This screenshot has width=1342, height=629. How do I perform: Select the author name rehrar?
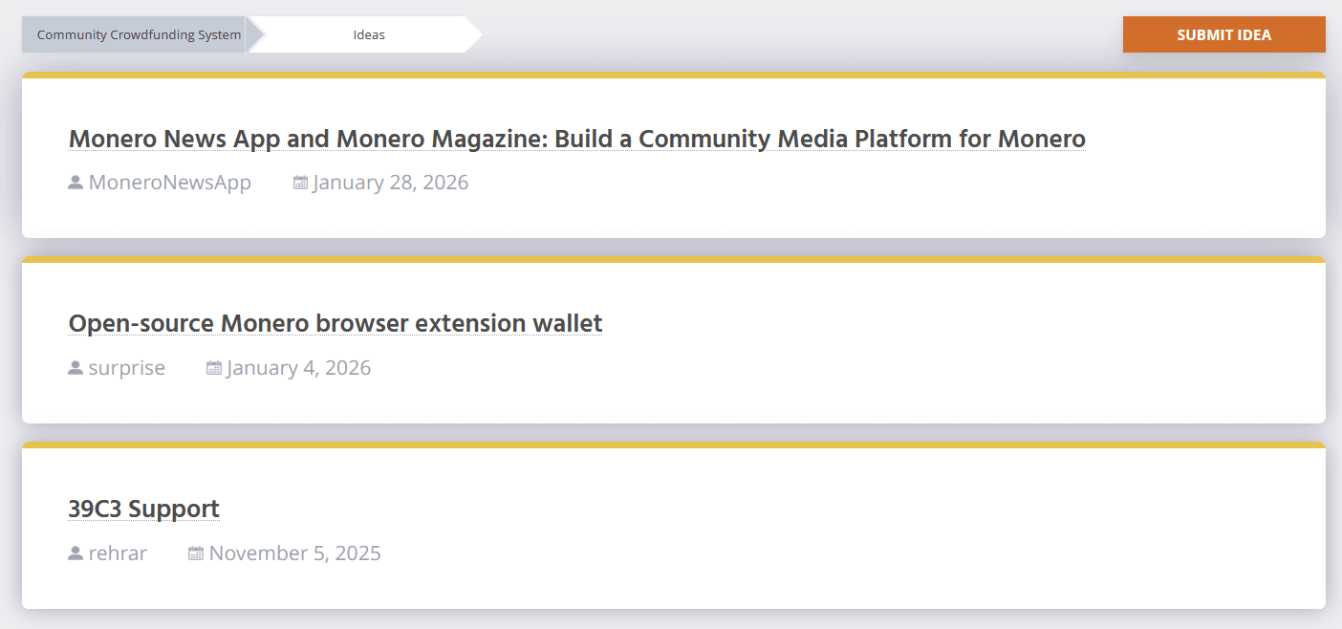click(x=118, y=553)
